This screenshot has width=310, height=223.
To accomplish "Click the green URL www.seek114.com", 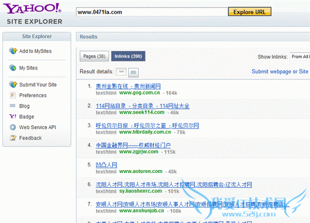I will coord(142,112).
